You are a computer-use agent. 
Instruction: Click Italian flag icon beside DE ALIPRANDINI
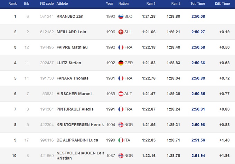pyautogui.click(x=121, y=140)
